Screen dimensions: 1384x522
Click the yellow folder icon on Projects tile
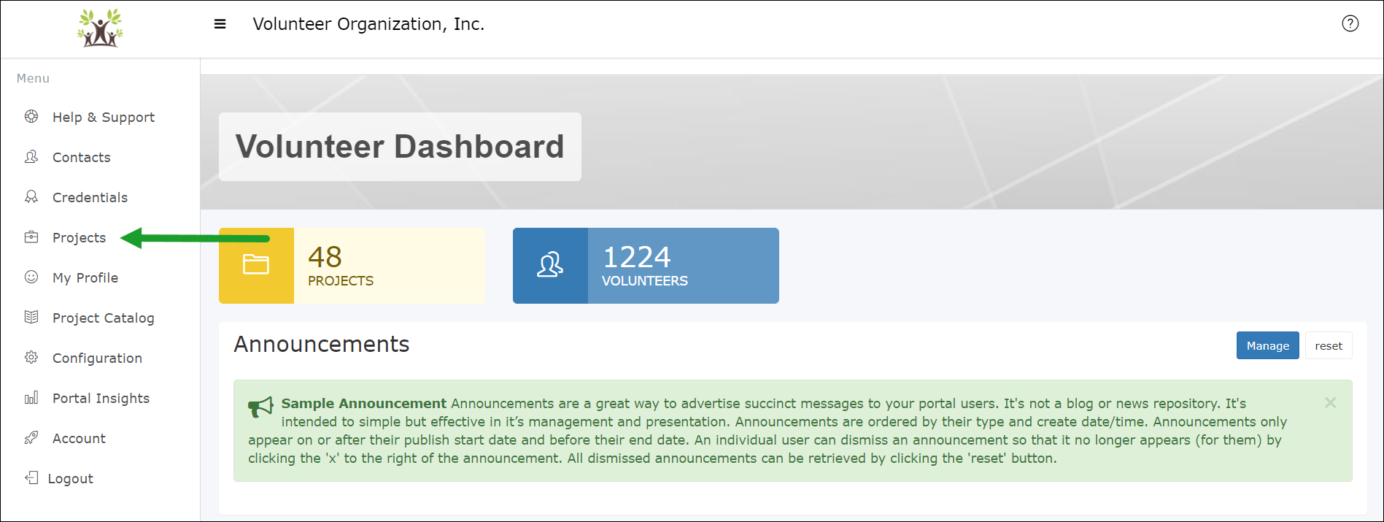pos(256,264)
